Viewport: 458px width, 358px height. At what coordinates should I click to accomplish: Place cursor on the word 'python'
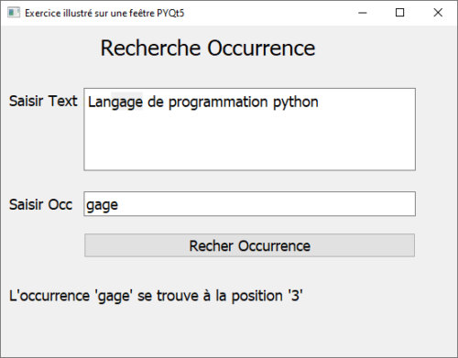click(x=296, y=103)
